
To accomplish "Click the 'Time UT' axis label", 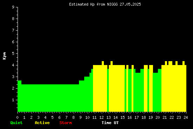I will (x=110, y=123).
